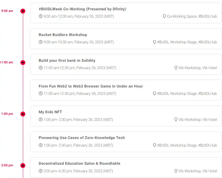Image resolution: width=222 pixels, height=178 pixels.
Task: Click location pin on Rocket Buidlers Workshop card
Action: [155, 42]
